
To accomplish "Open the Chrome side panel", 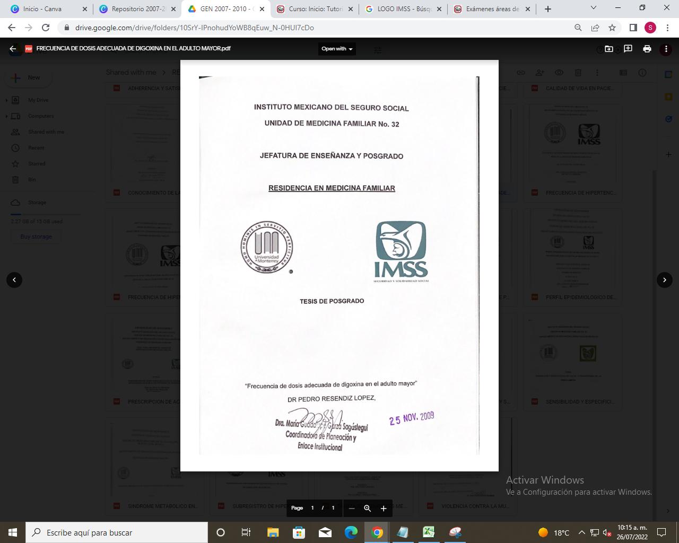I will tap(633, 28).
